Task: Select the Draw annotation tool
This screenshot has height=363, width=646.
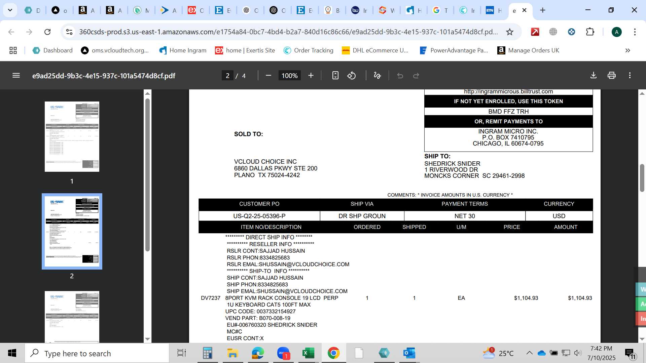Action: [x=377, y=76]
